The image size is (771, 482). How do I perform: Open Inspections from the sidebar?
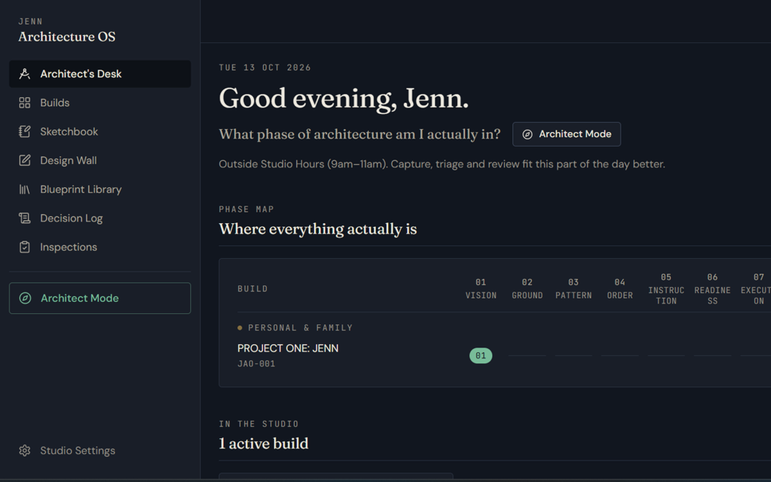pos(100,247)
